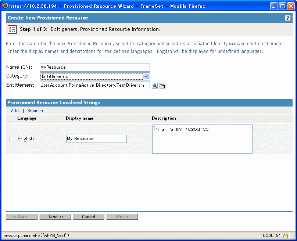This screenshot has height=241, width=297.
Task: Open the Category dropdown arrow
Action: click(x=146, y=76)
